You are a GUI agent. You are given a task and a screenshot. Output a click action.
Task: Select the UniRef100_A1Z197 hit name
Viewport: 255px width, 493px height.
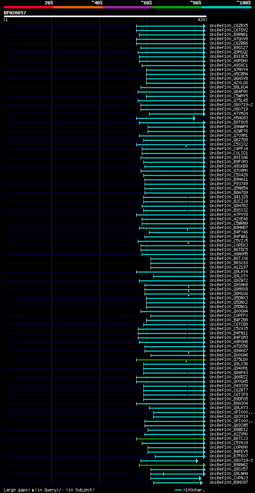229,267
